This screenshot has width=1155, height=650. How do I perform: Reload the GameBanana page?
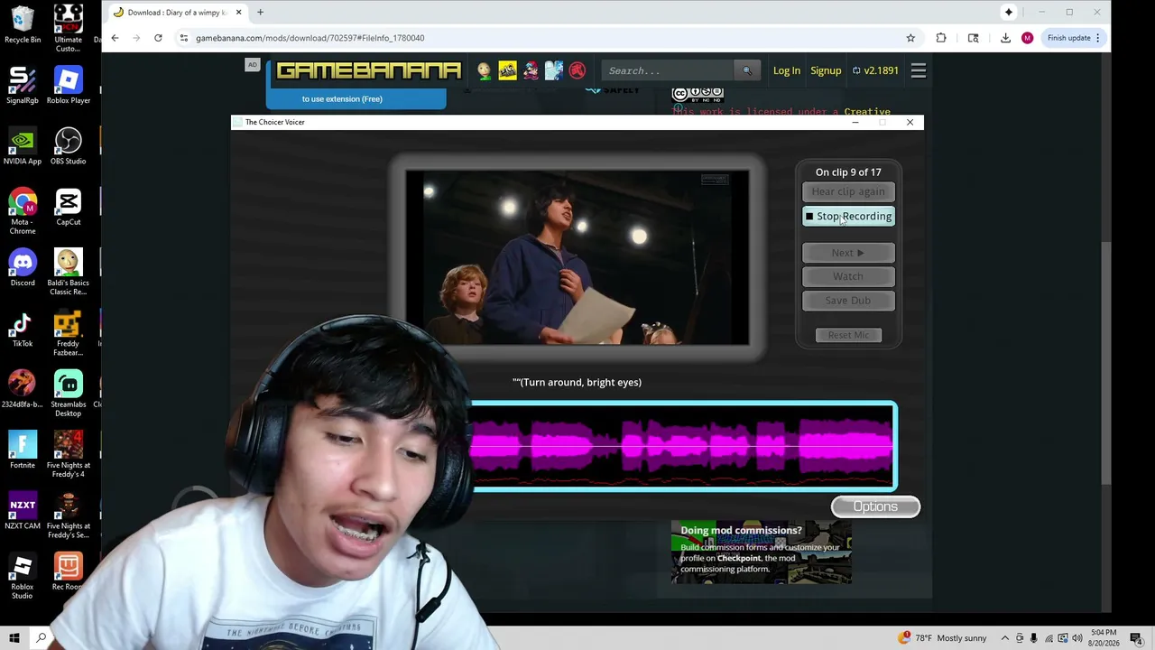158,38
